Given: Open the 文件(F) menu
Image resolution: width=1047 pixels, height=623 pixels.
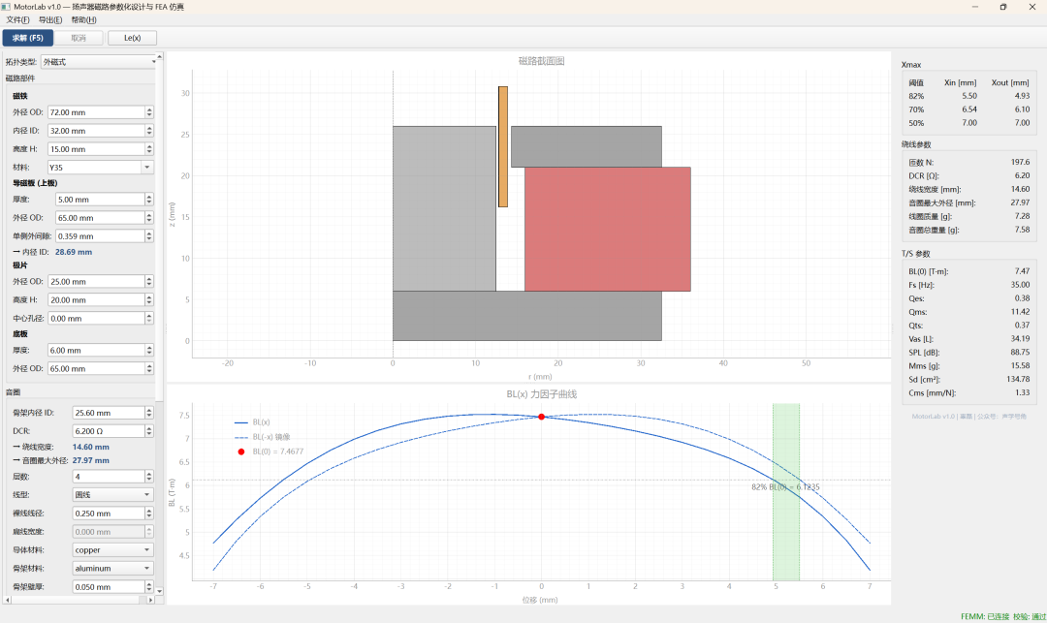Looking at the screenshot, I should (x=17, y=19).
